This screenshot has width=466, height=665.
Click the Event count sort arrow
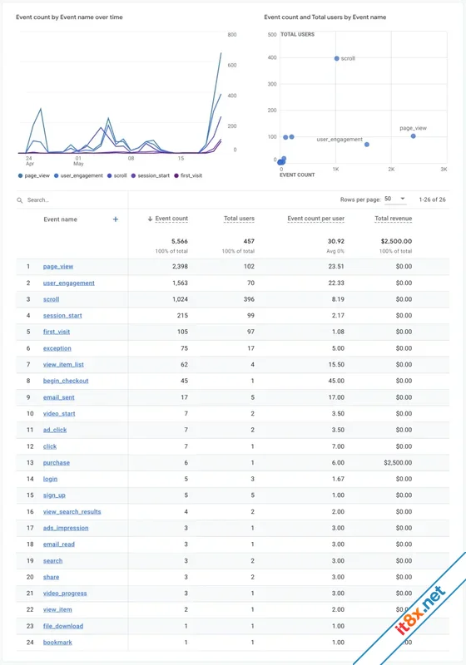[150, 219]
